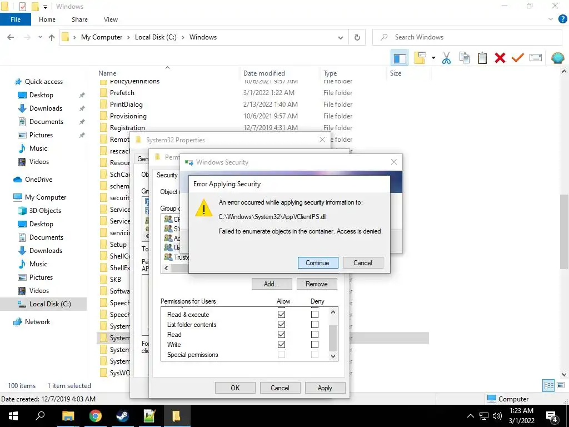Viewport: 569px width, 427px height.
Task: Click the Refresh button in address bar
Action: pos(357,37)
